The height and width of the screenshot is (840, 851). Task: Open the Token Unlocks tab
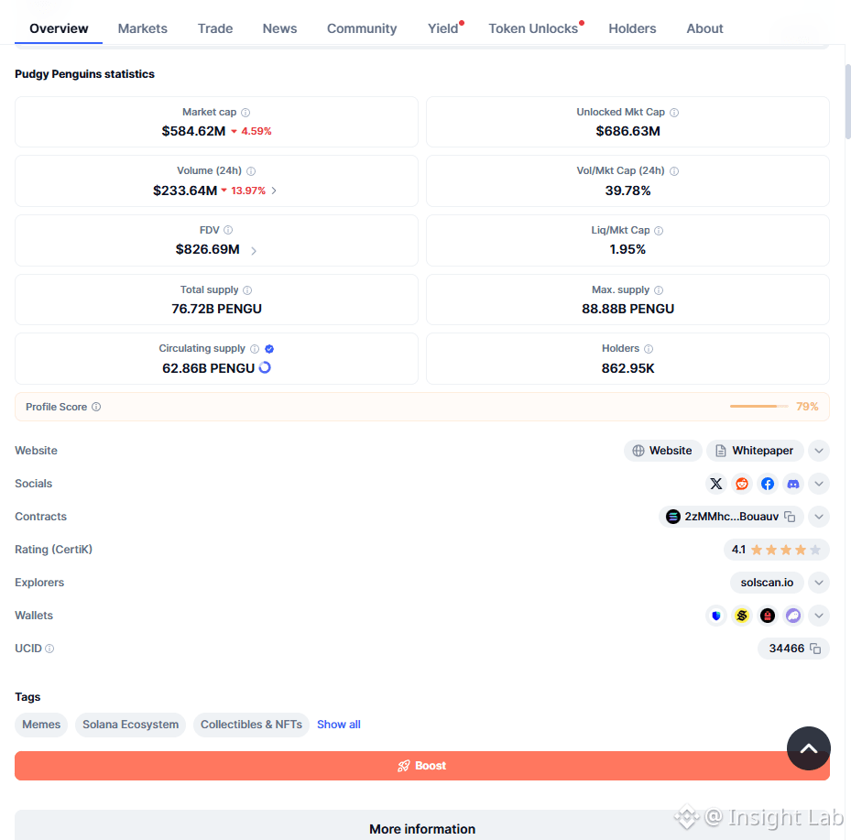(533, 28)
